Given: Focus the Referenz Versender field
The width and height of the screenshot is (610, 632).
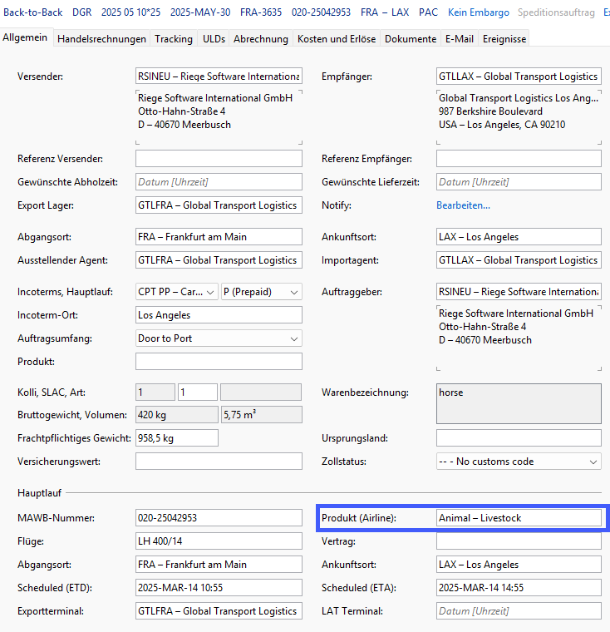Looking at the screenshot, I should coord(219,158).
